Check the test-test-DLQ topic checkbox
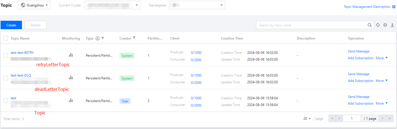The height and width of the screenshot is (129, 397). coord(6,78)
